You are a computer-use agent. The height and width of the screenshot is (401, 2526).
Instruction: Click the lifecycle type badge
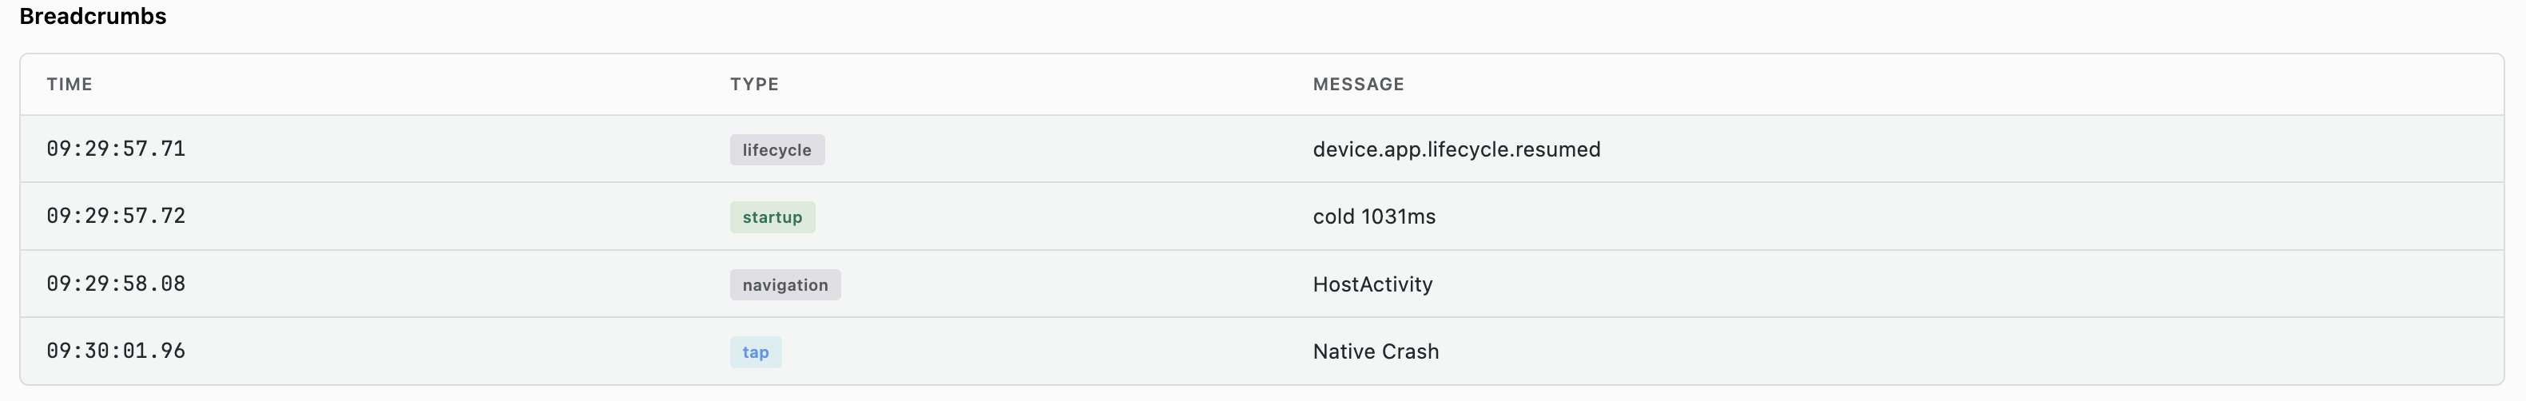pyautogui.click(x=776, y=150)
